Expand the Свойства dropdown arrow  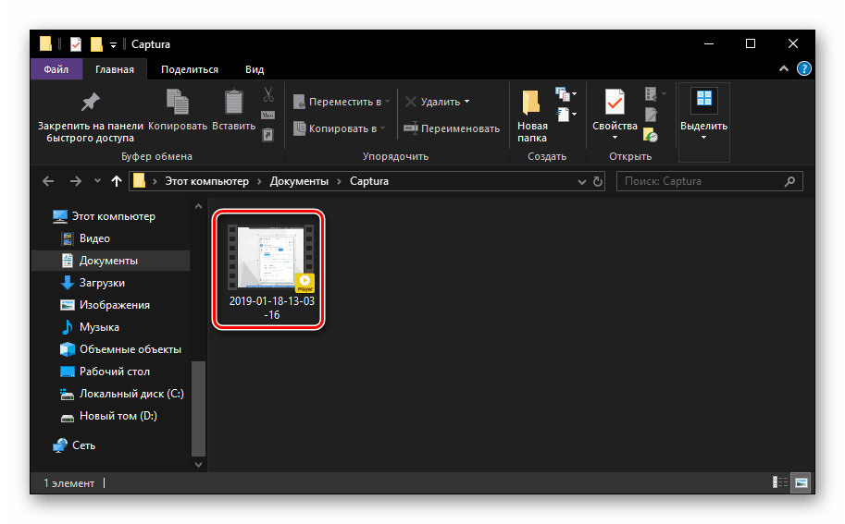pos(615,138)
